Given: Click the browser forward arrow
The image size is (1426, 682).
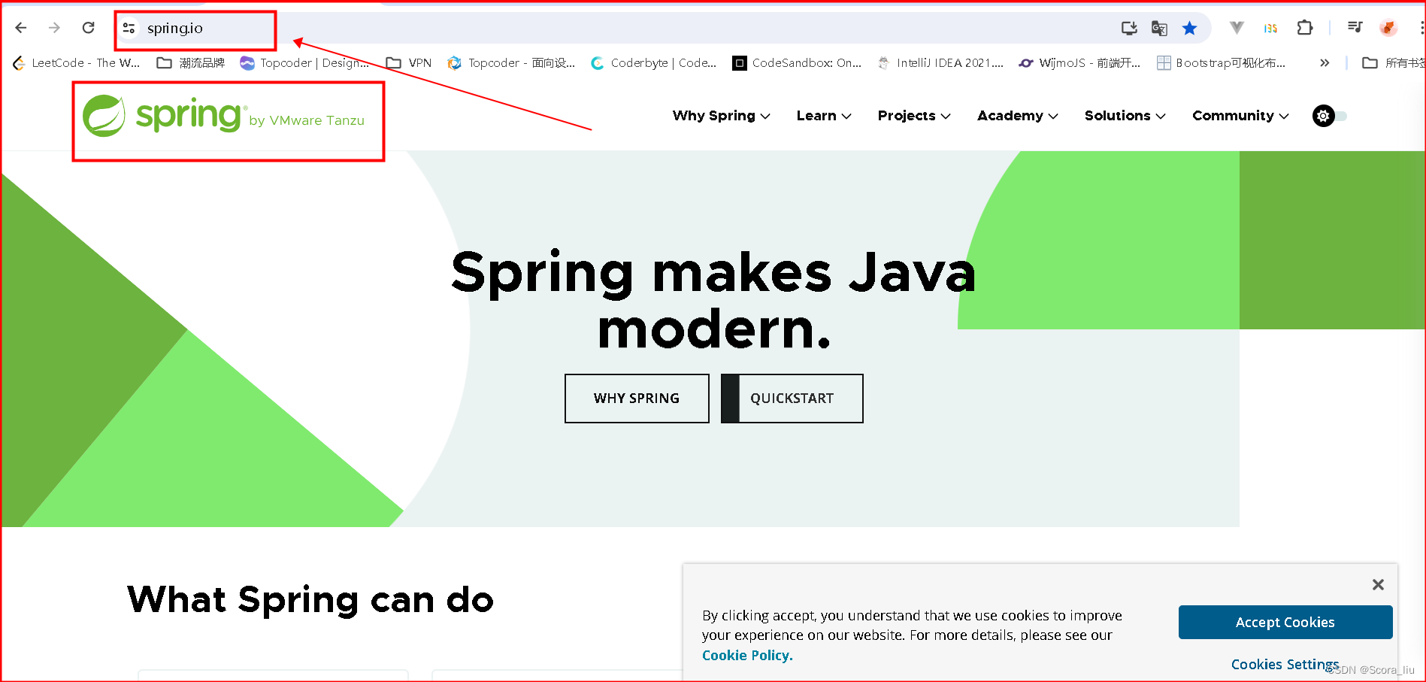Looking at the screenshot, I should click(x=54, y=28).
